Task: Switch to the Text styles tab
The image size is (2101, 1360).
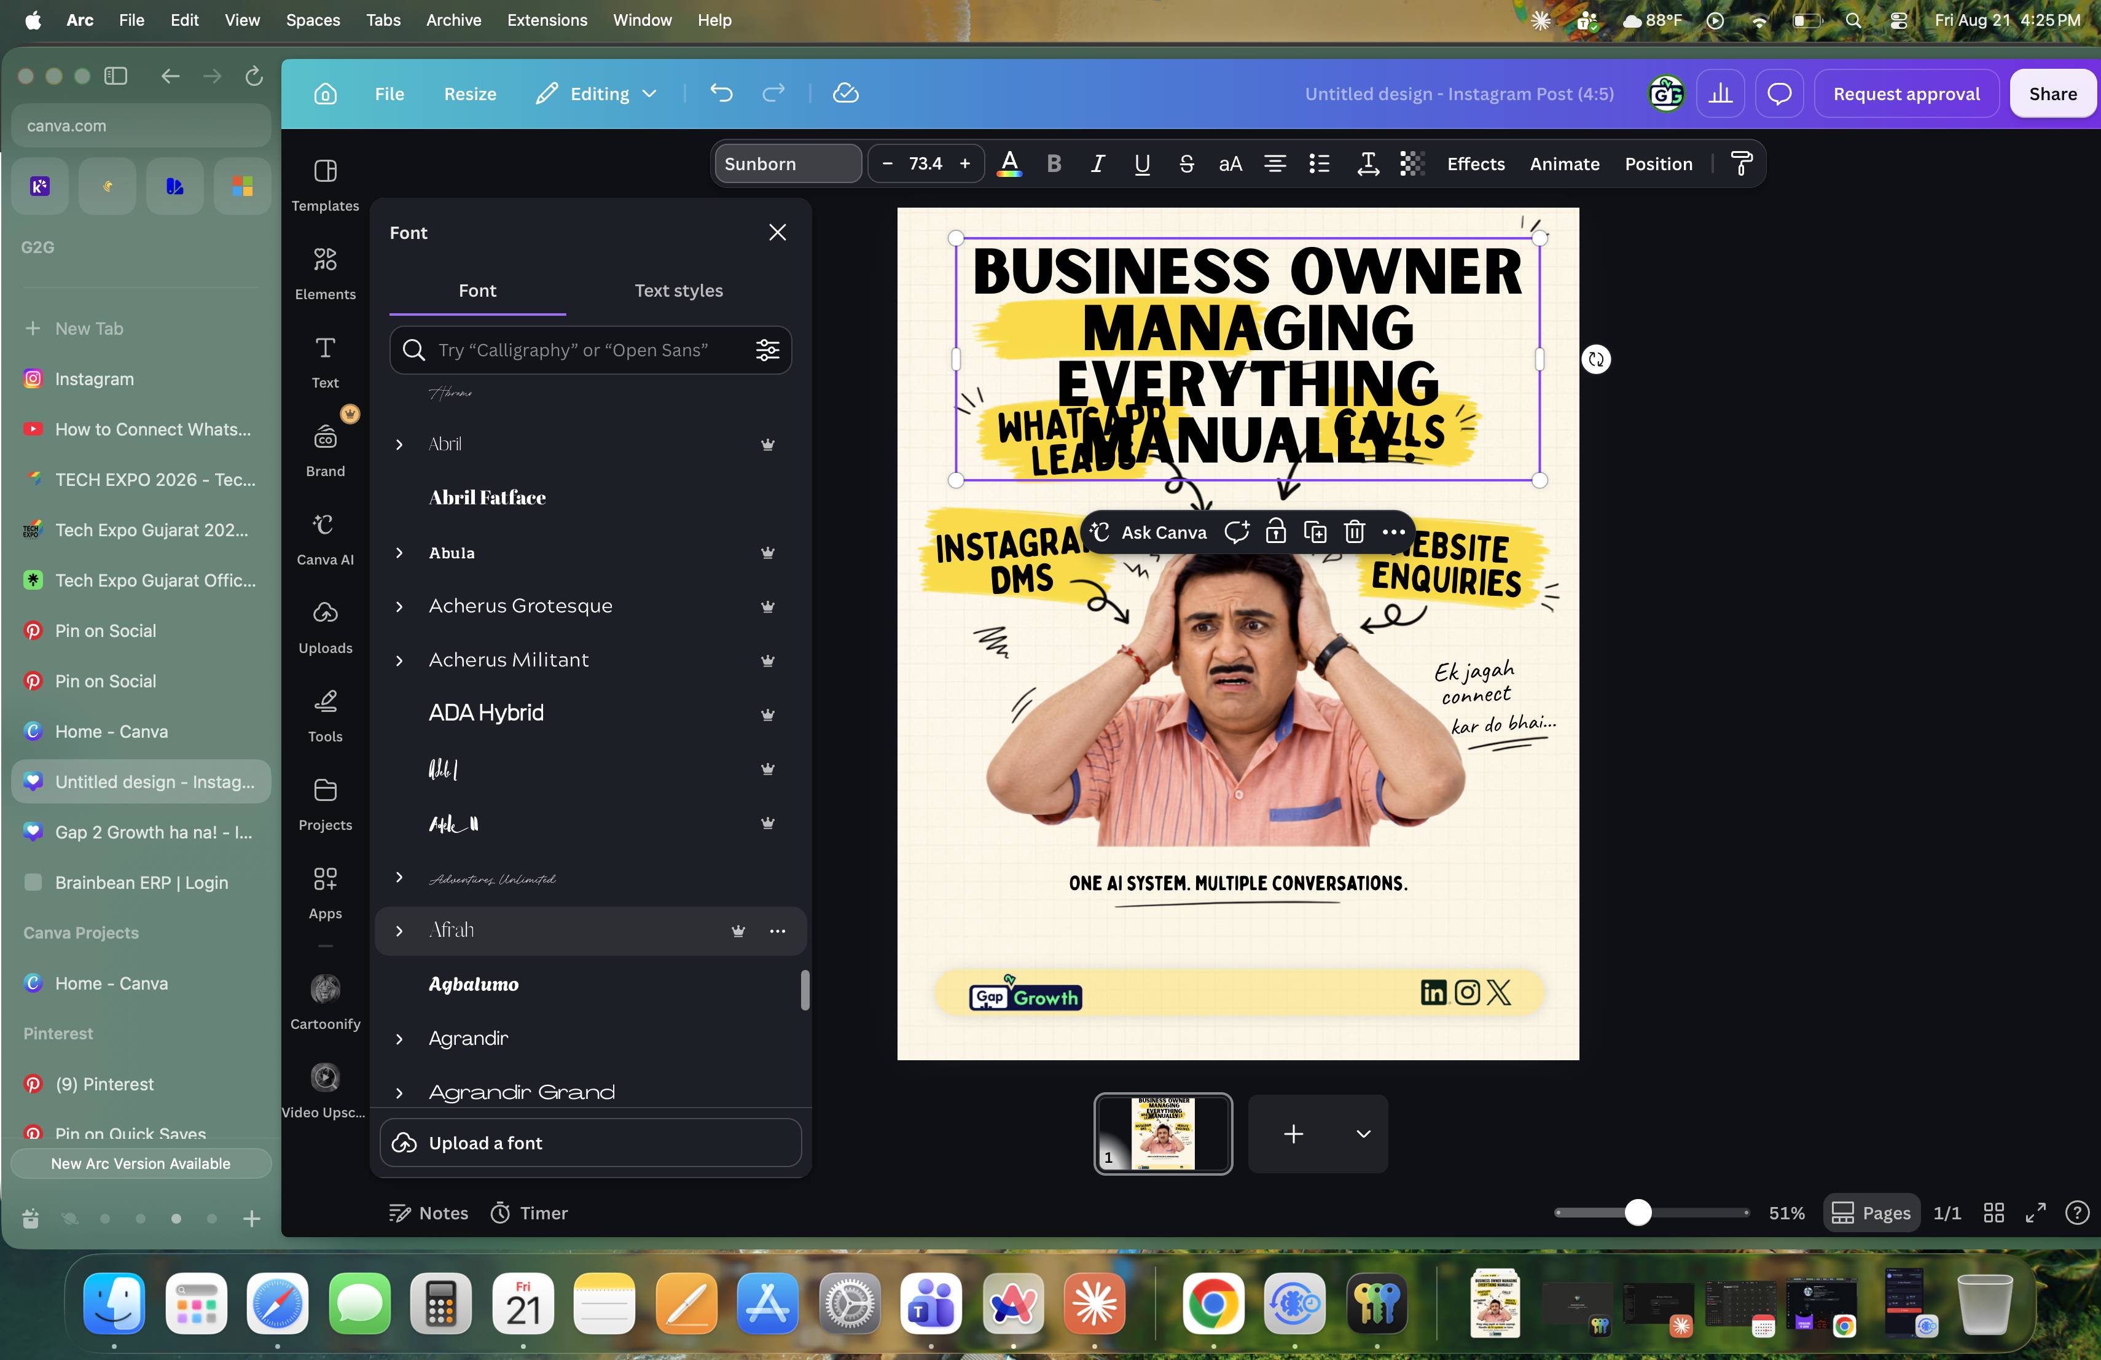Action: 678,291
